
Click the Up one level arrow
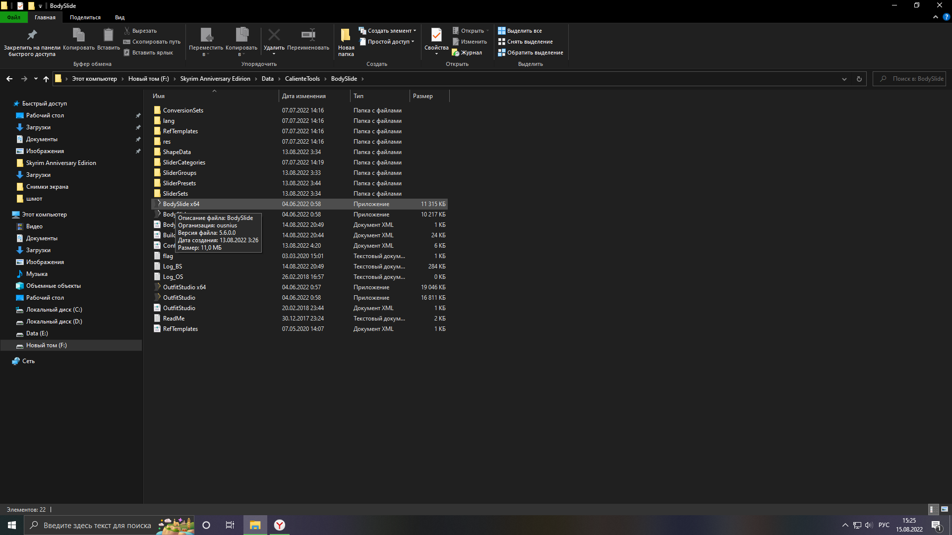[46, 79]
